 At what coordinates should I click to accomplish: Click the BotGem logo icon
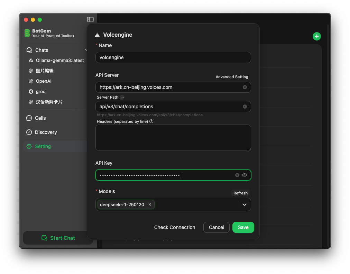coord(27,33)
